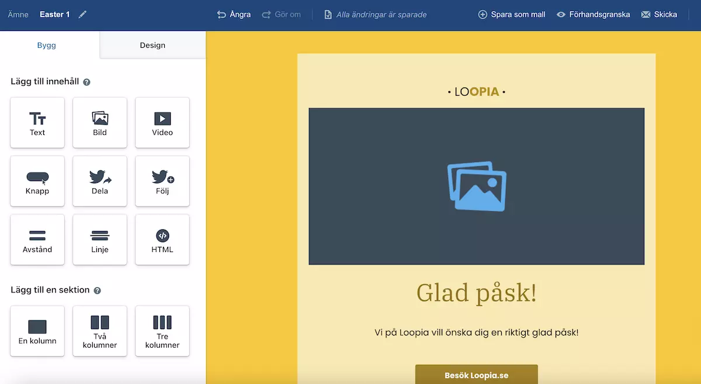Add an HTML code block
Screen dimensions: 701x384
pyautogui.click(x=162, y=239)
